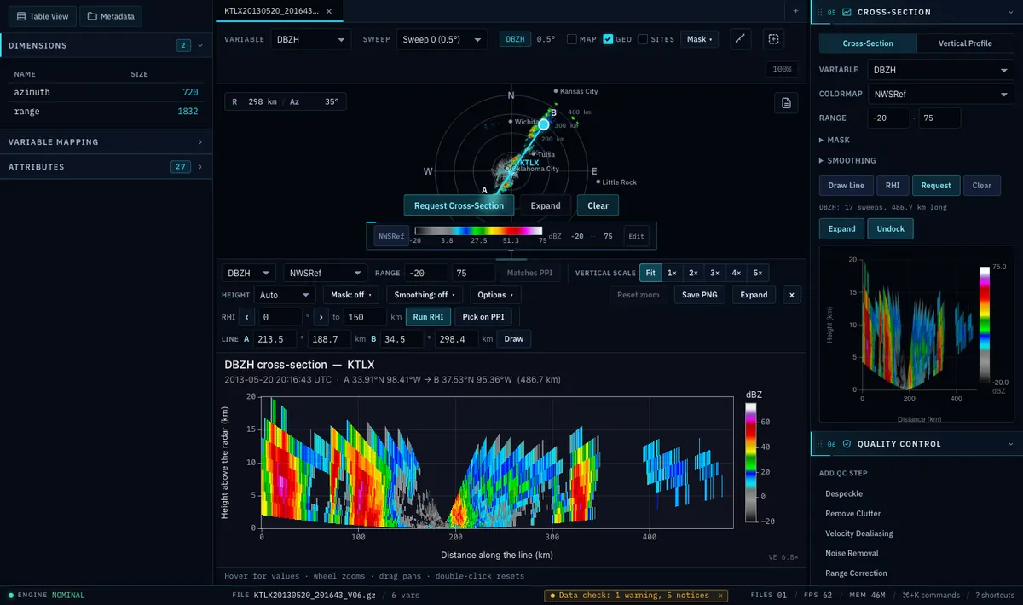Click Save PNG button
This screenshot has width=1023, height=605.
point(699,295)
